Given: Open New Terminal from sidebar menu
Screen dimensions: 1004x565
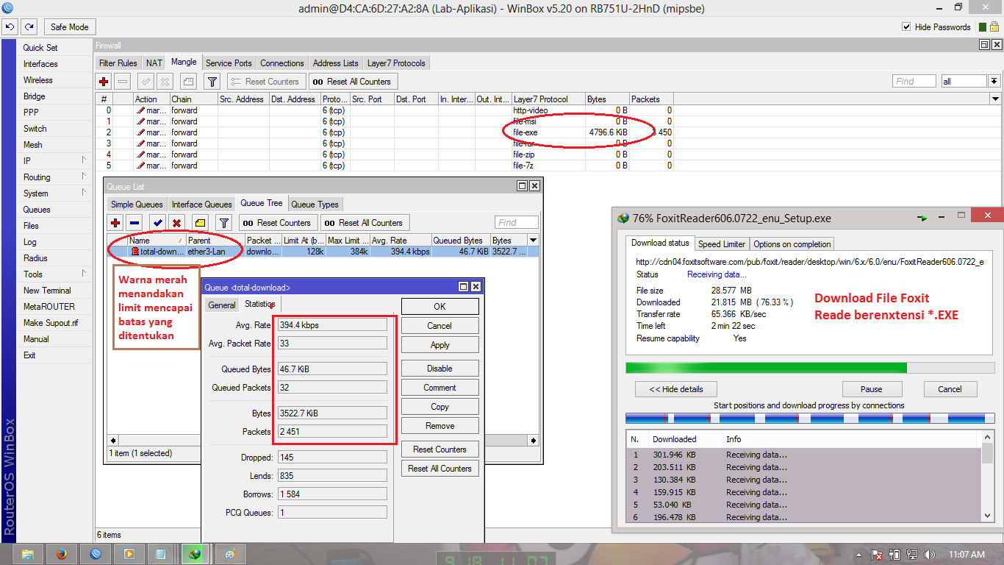Looking at the screenshot, I should [47, 291].
